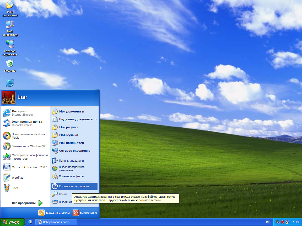Open Мои рисунки folder entry

pyautogui.click(x=74, y=127)
